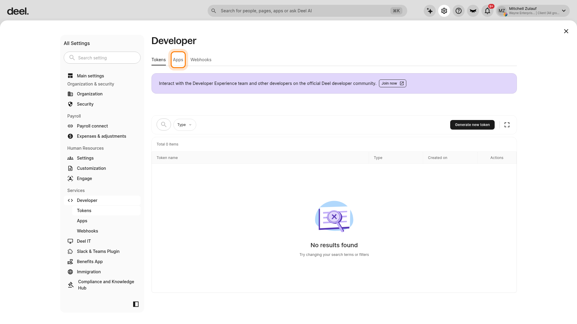Switch to the Webhooks tab

[x=201, y=60]
